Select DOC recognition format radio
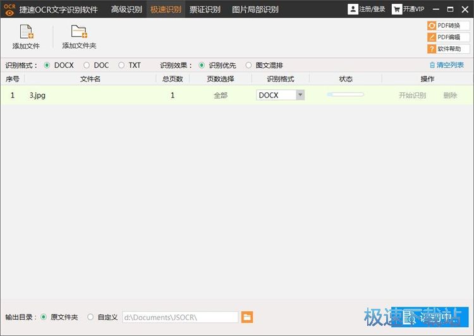Image resolution: width=474 pixels, height=336 pixels. [87, 65]
